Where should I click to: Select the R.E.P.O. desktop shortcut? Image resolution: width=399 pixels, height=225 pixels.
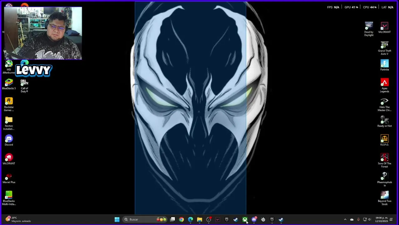pyautogui.click(x=384, y=140)
